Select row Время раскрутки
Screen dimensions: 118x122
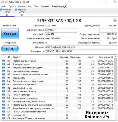pyautogui.click(x=57, y=64)
